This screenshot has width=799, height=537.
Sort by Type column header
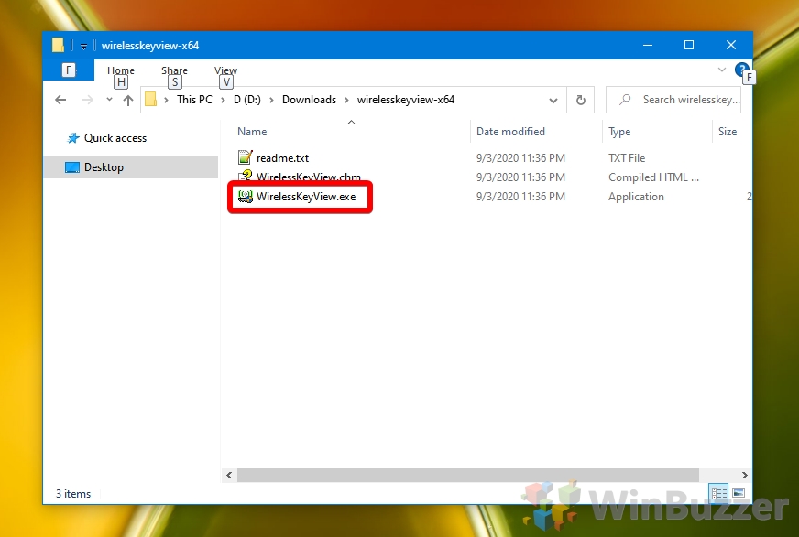tap(619, 132)
